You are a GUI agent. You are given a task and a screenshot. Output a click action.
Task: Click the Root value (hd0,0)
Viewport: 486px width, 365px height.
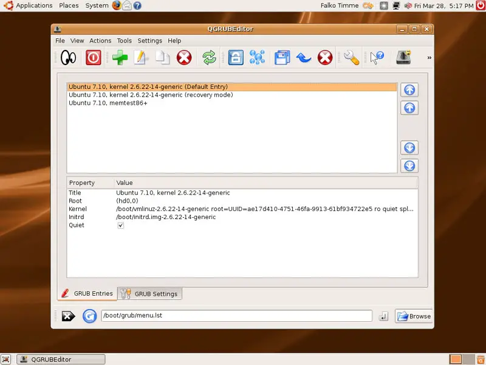[x=127, y=201]
